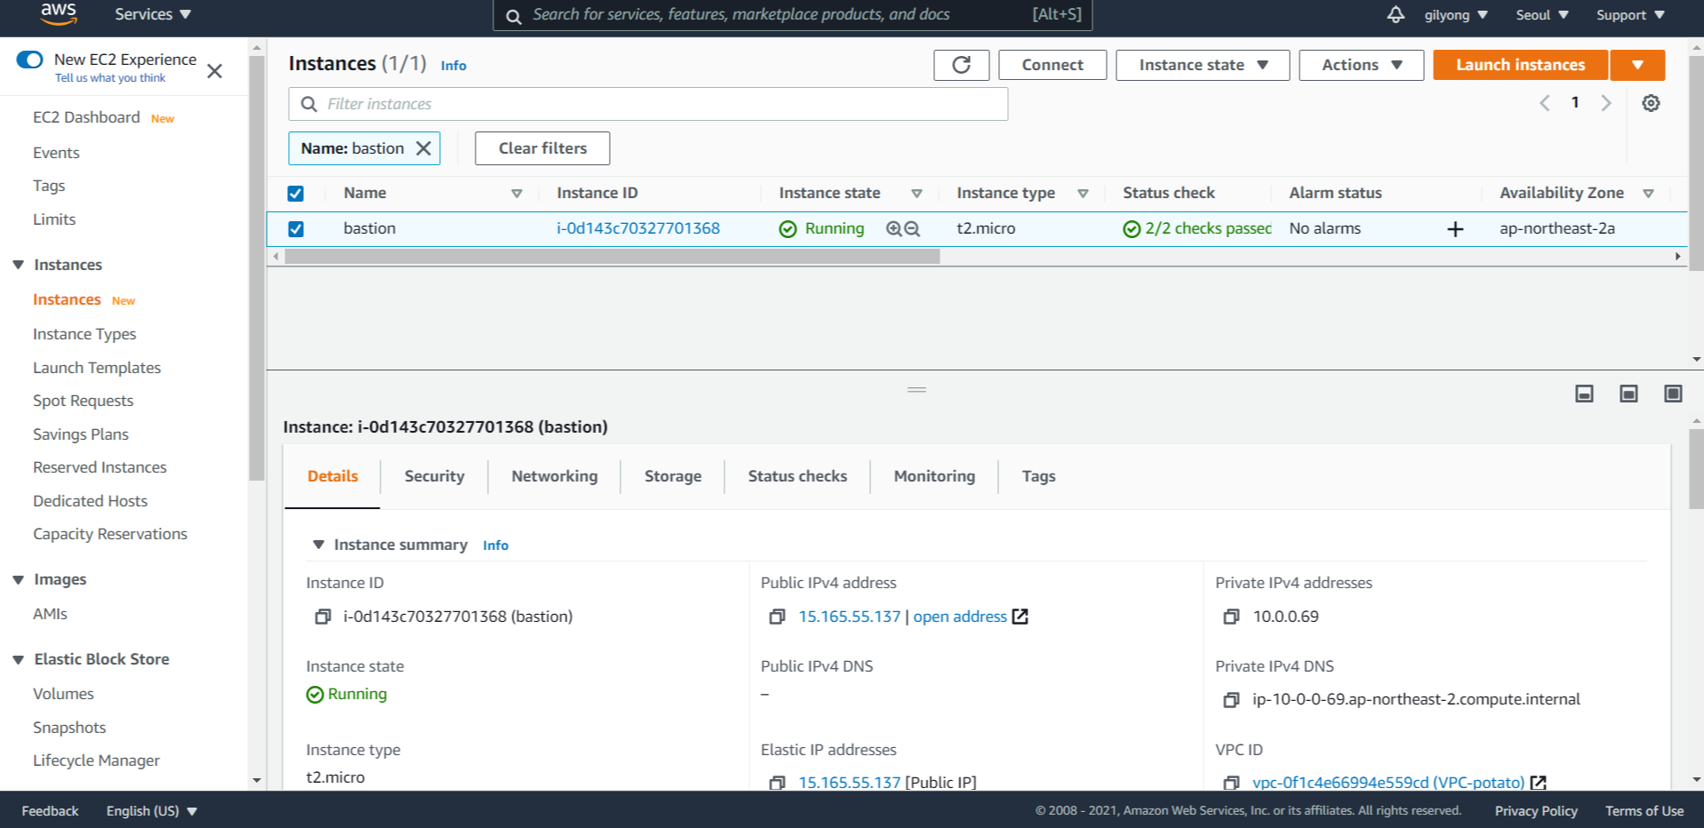Click the open address link
Screen dimensions: 1704x828
coord(960,617)
